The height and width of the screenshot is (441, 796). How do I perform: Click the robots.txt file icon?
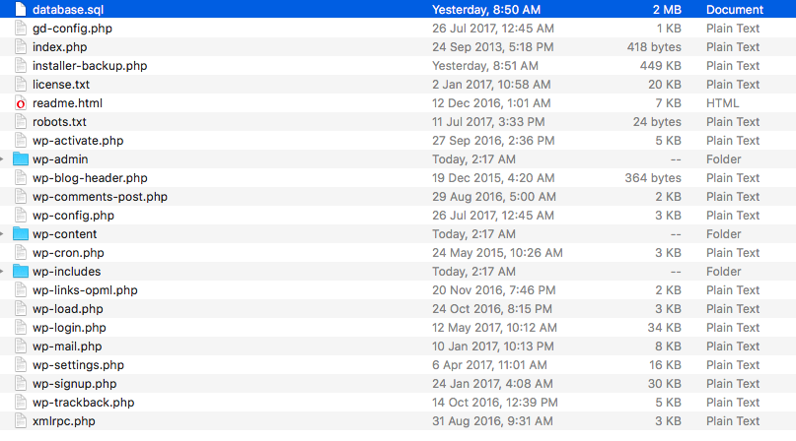[21, 122]
